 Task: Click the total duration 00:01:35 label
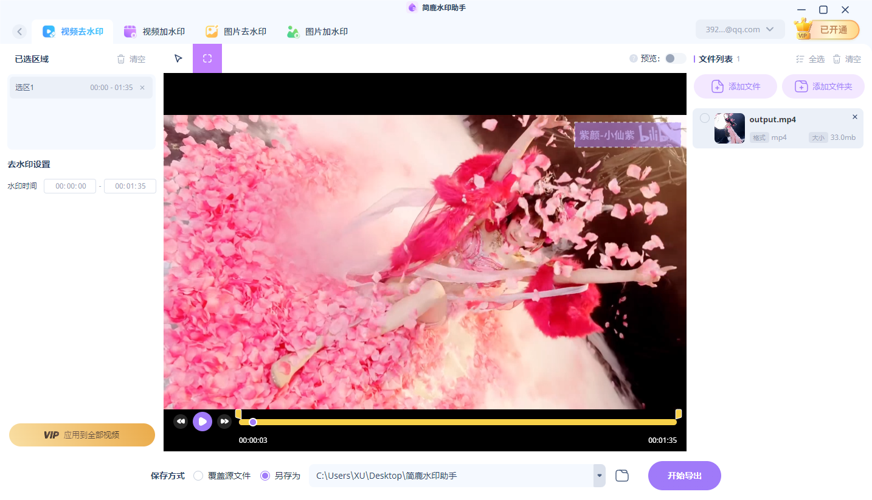pos(662,440)
